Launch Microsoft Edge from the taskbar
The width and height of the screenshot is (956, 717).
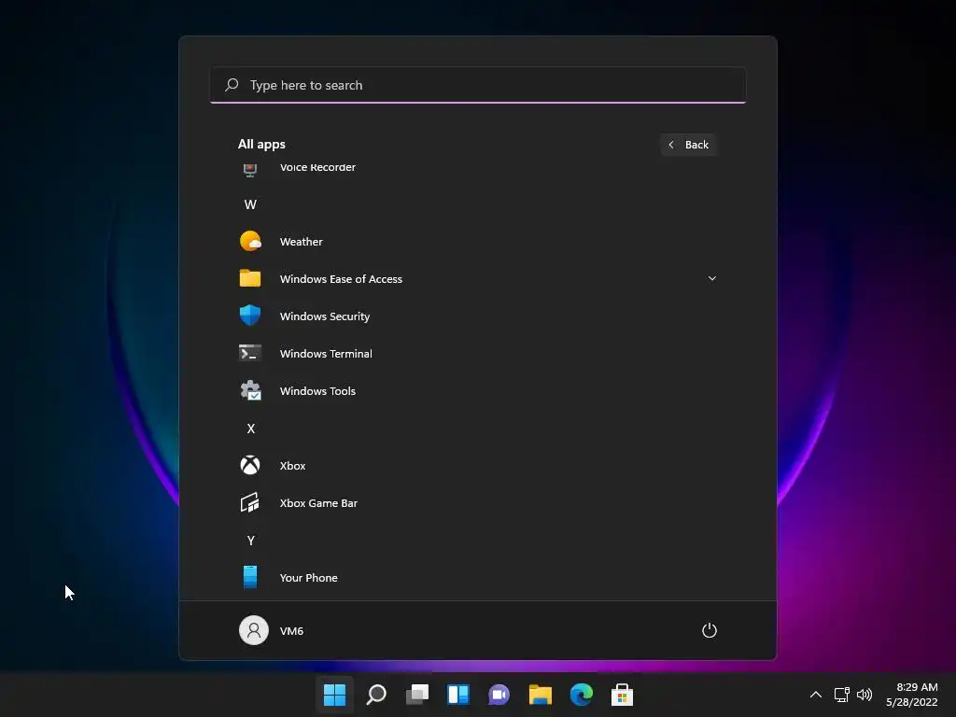tap(581, 695)
